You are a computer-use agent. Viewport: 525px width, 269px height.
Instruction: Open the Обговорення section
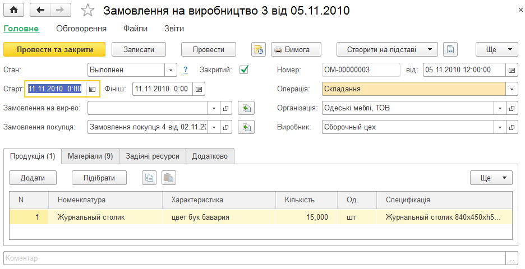(81, 29)
